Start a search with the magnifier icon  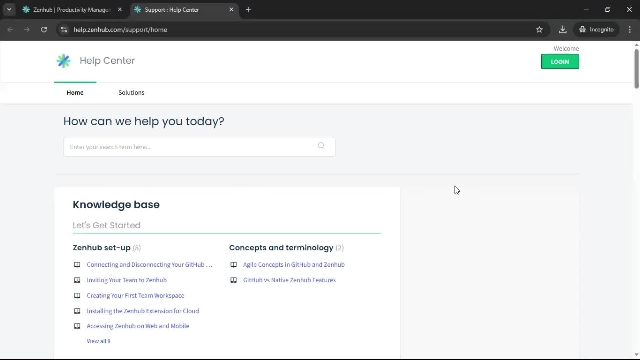321,146
